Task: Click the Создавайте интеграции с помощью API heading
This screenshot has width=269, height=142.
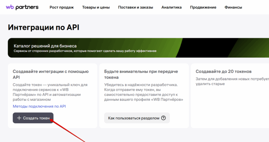Action: click(x=51, y=74)
